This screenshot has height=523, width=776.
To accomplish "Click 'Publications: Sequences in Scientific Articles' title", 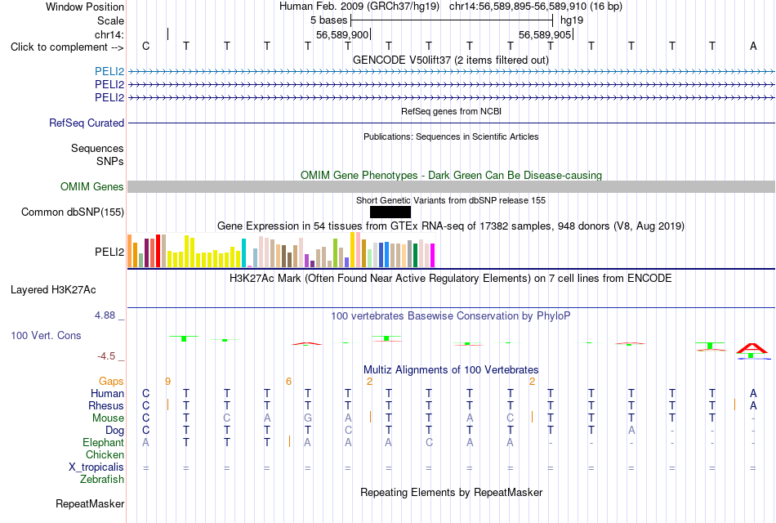I will tap(451, 136).
